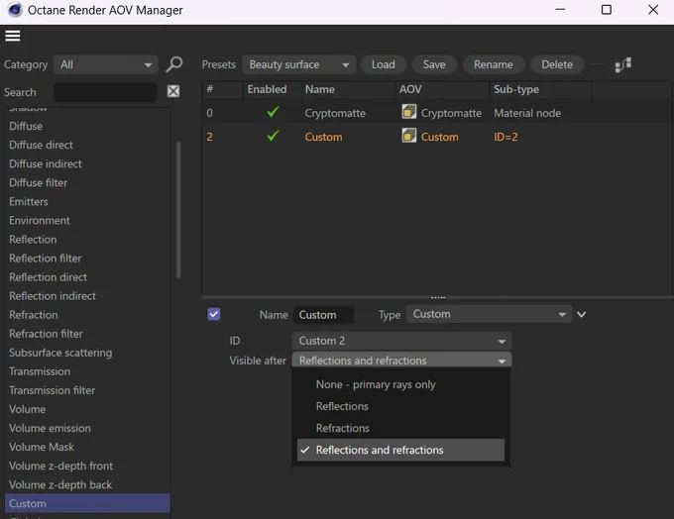
Task: Select Reflection in the AOV list
Action: click(87, 240)
